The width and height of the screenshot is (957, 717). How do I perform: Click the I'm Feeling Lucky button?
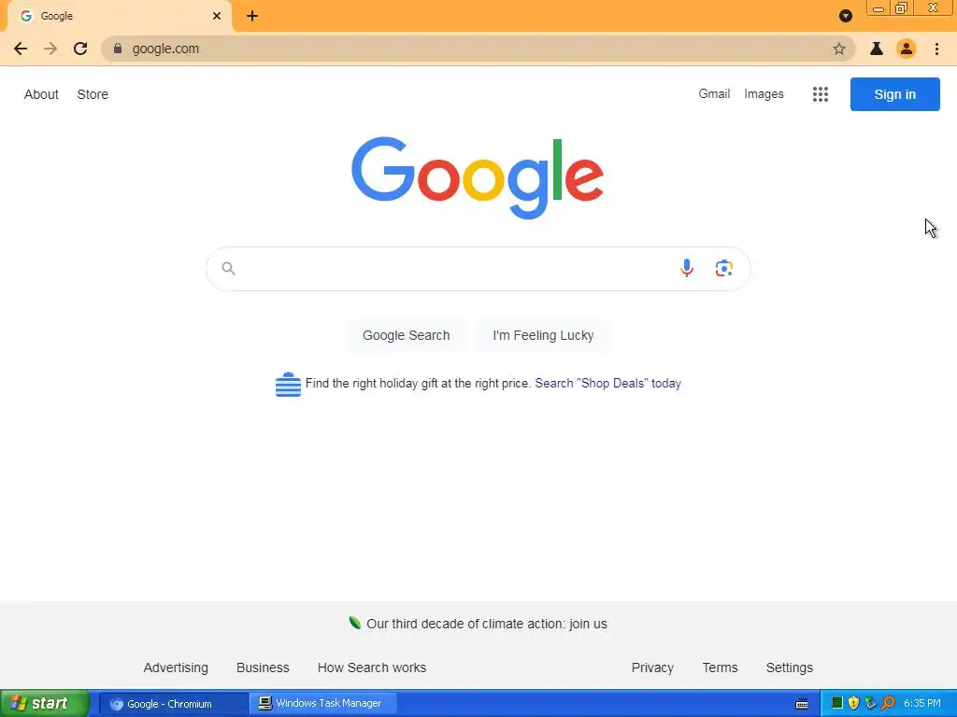point(543,335)
